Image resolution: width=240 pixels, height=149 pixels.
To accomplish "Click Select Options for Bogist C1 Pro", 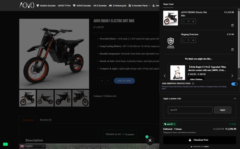I will coord(196,79).
